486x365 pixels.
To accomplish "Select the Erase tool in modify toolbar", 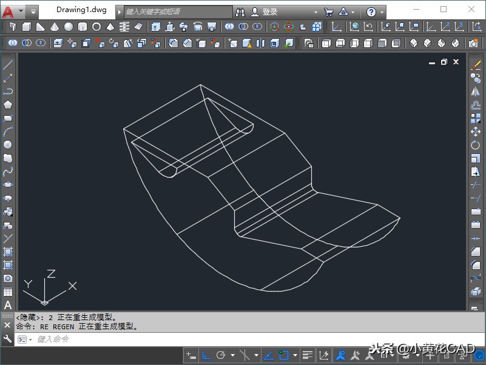I will click(476, 65).
